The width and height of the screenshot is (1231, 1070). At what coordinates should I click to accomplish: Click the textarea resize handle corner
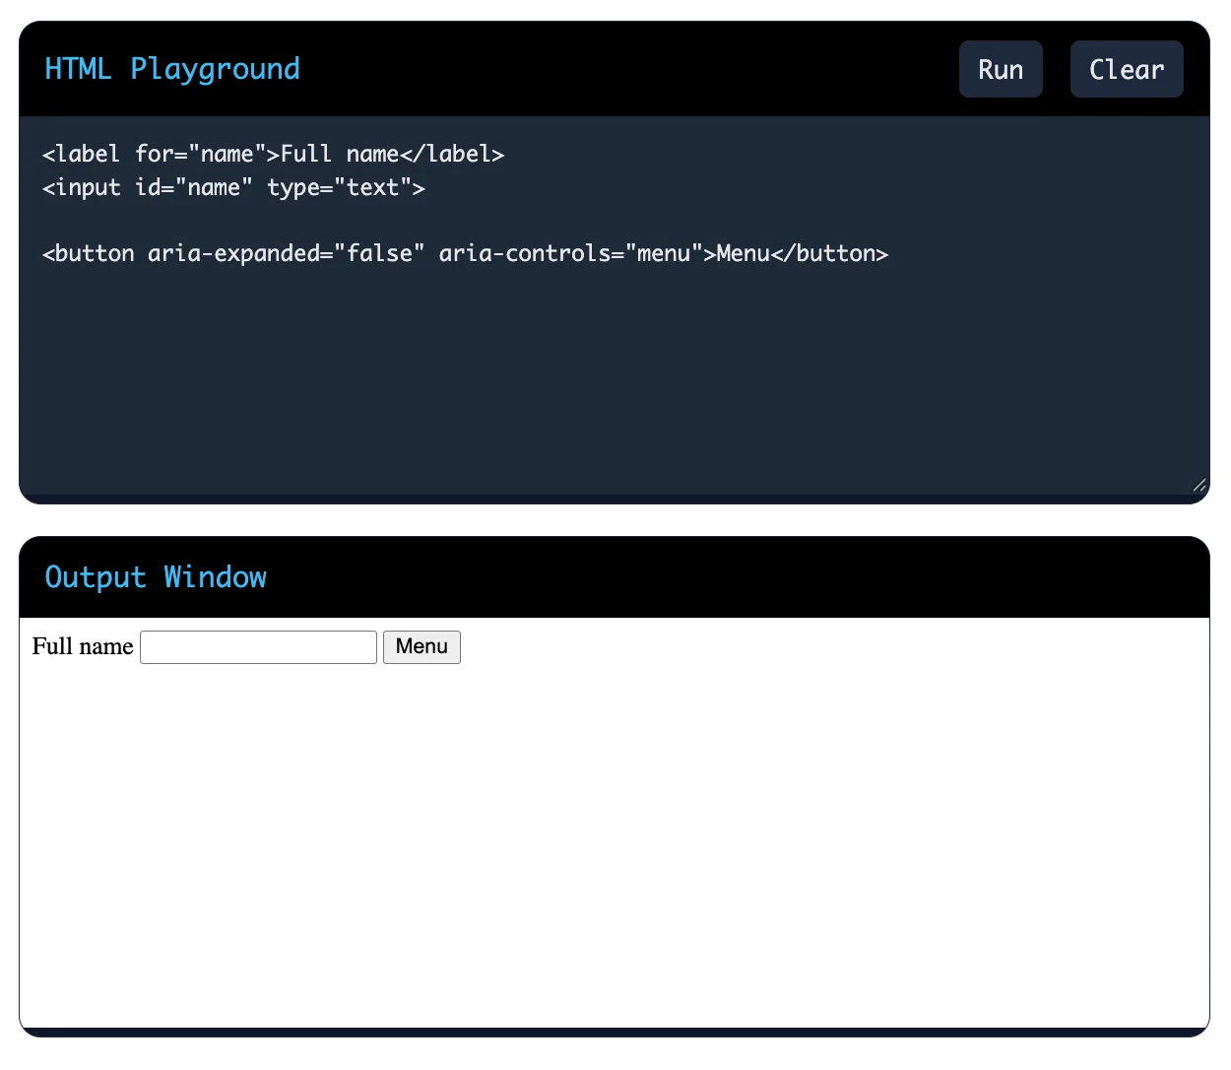[x=1199, y=484]
